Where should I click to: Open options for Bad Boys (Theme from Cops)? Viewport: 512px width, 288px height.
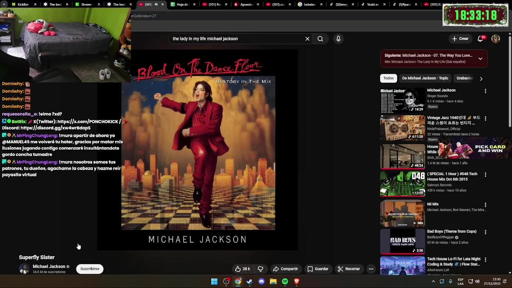coord(485,232)
